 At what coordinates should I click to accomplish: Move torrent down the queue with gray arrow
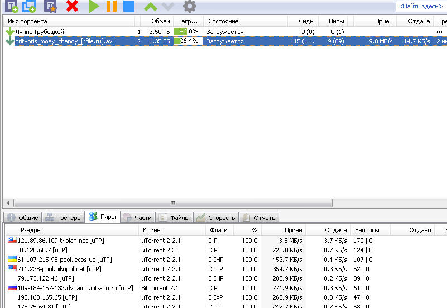(167, 7)
